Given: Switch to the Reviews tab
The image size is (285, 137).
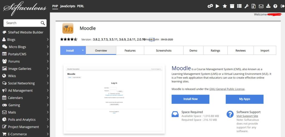Looking at the screenshot, I should point(240,51).
